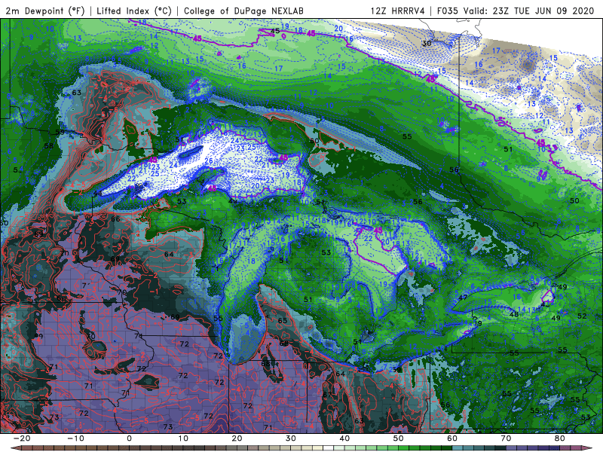Image resolution: width=603 pixels, height=452 pixels.
Task: Click the 30 label on the color scale
Action: coord(291,438)
